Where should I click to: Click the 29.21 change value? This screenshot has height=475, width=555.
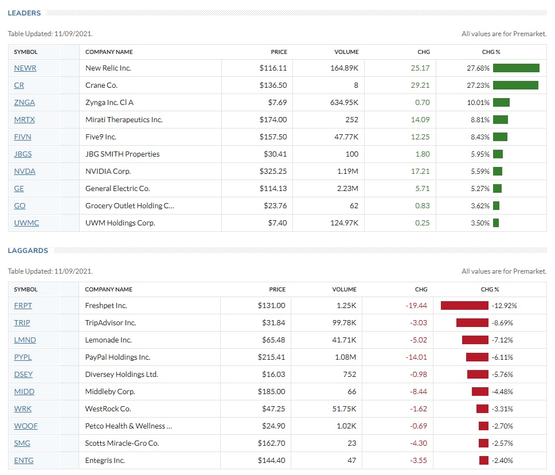click(x=420, y=85)
